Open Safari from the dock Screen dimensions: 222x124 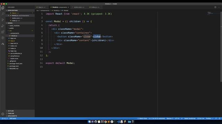(x=96, y=122)
